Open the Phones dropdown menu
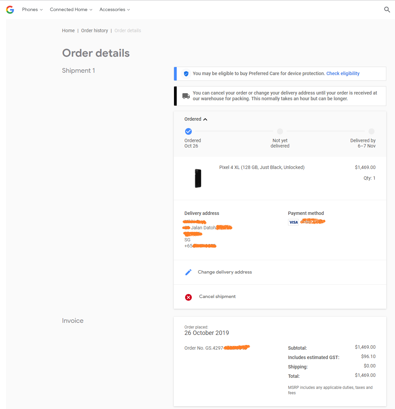The height and width of the screenshot is (409, 395). pyautogui.click(x=32, y=10)
